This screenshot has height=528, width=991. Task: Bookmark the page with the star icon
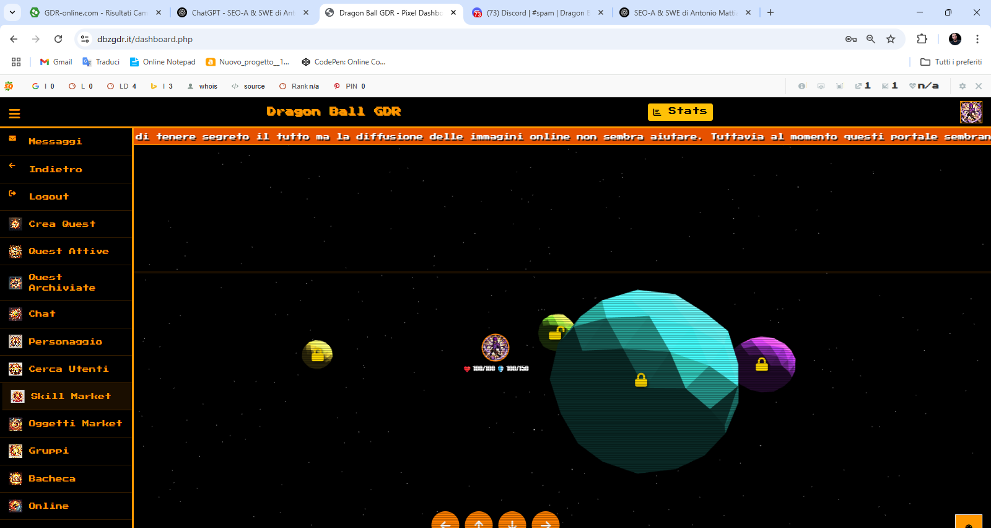tap(891, 39)
